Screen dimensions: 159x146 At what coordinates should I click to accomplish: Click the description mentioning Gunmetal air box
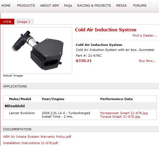[115, 50]
